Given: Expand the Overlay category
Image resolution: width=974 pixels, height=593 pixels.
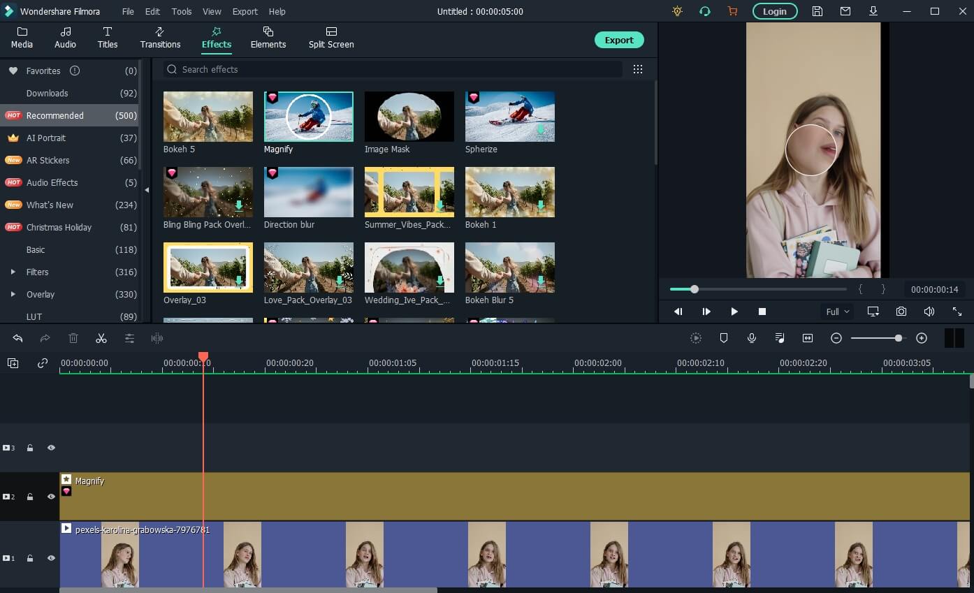Looking at the screenshot, I should tap(13, 294).
